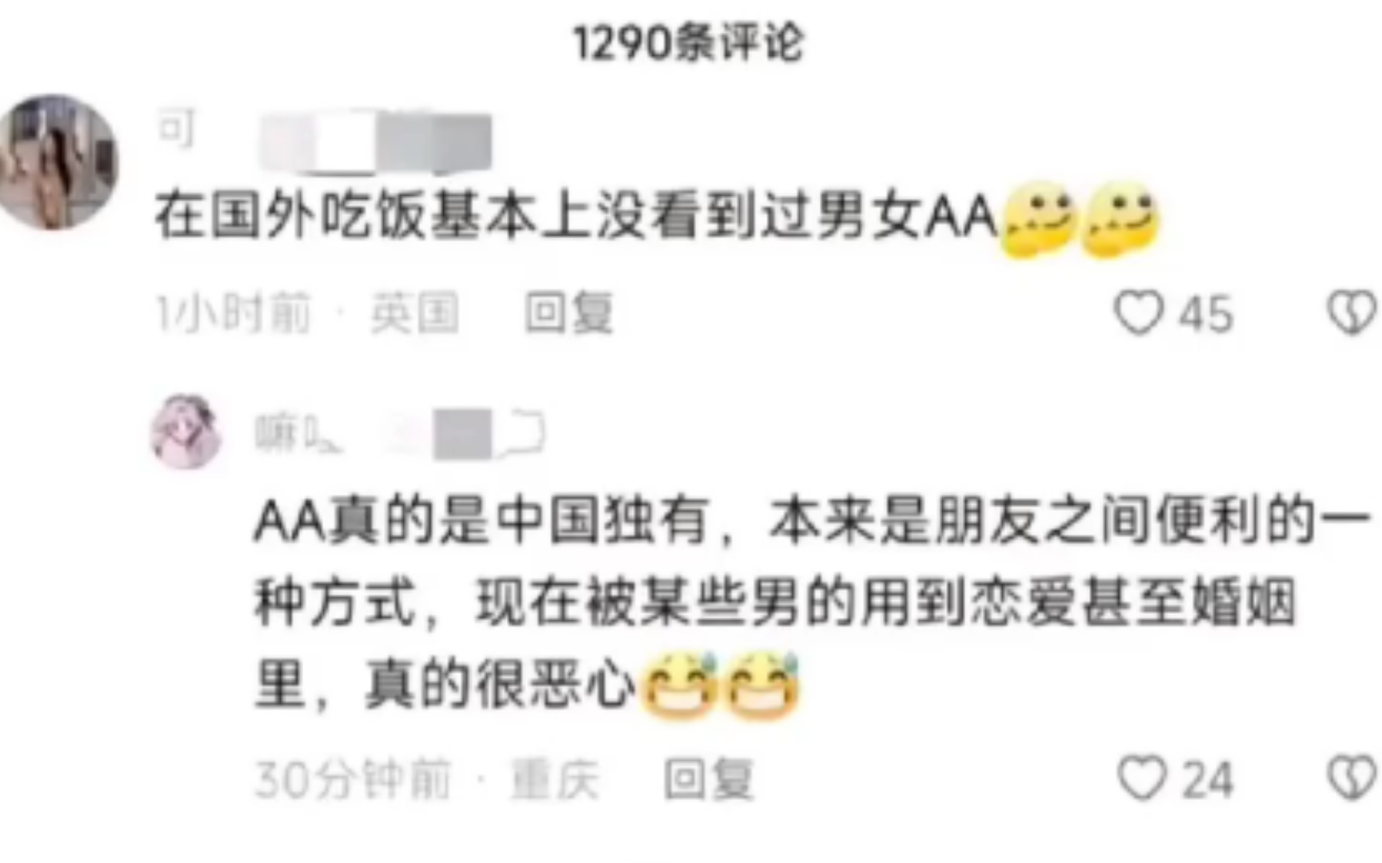The height and width of the screenshot is (863, 1382).
Task: Like the first comment with 45 likes
Action: (1140, 312)
